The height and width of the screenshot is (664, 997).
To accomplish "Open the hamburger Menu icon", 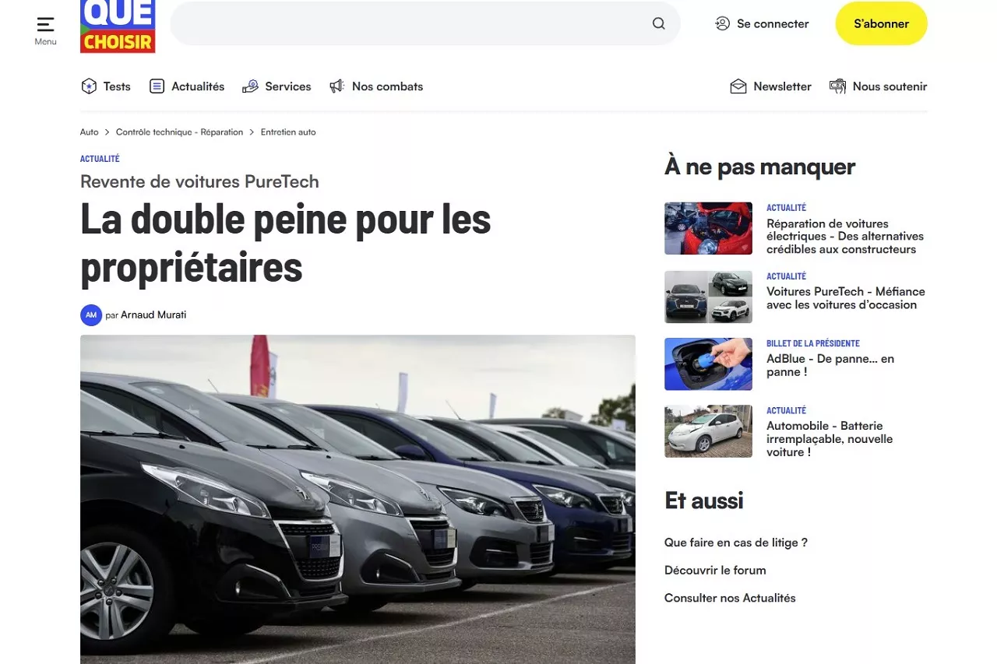I will click(x=45, y=25).
